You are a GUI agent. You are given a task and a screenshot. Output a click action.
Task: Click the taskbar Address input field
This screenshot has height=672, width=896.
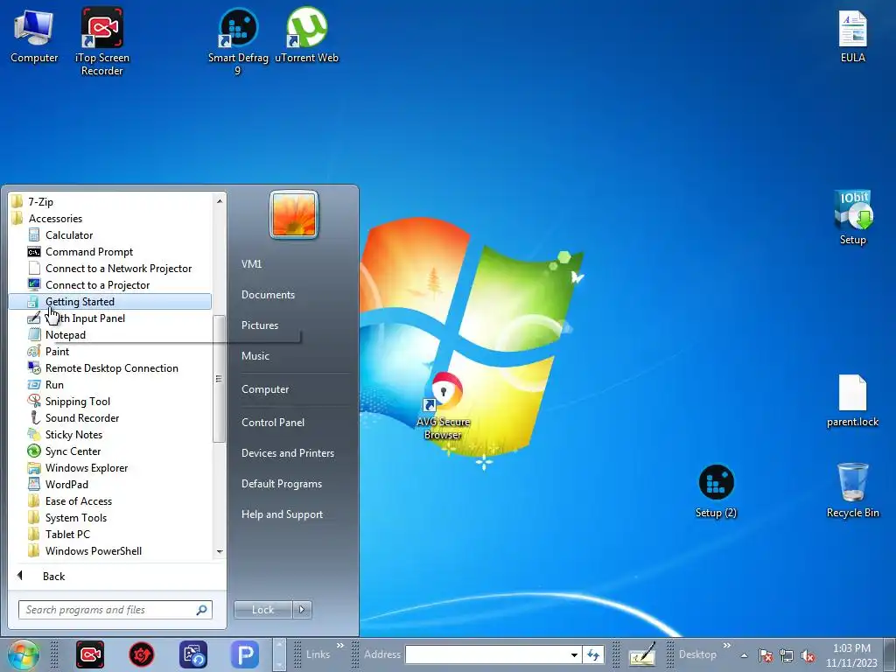[x=486, y=654]
